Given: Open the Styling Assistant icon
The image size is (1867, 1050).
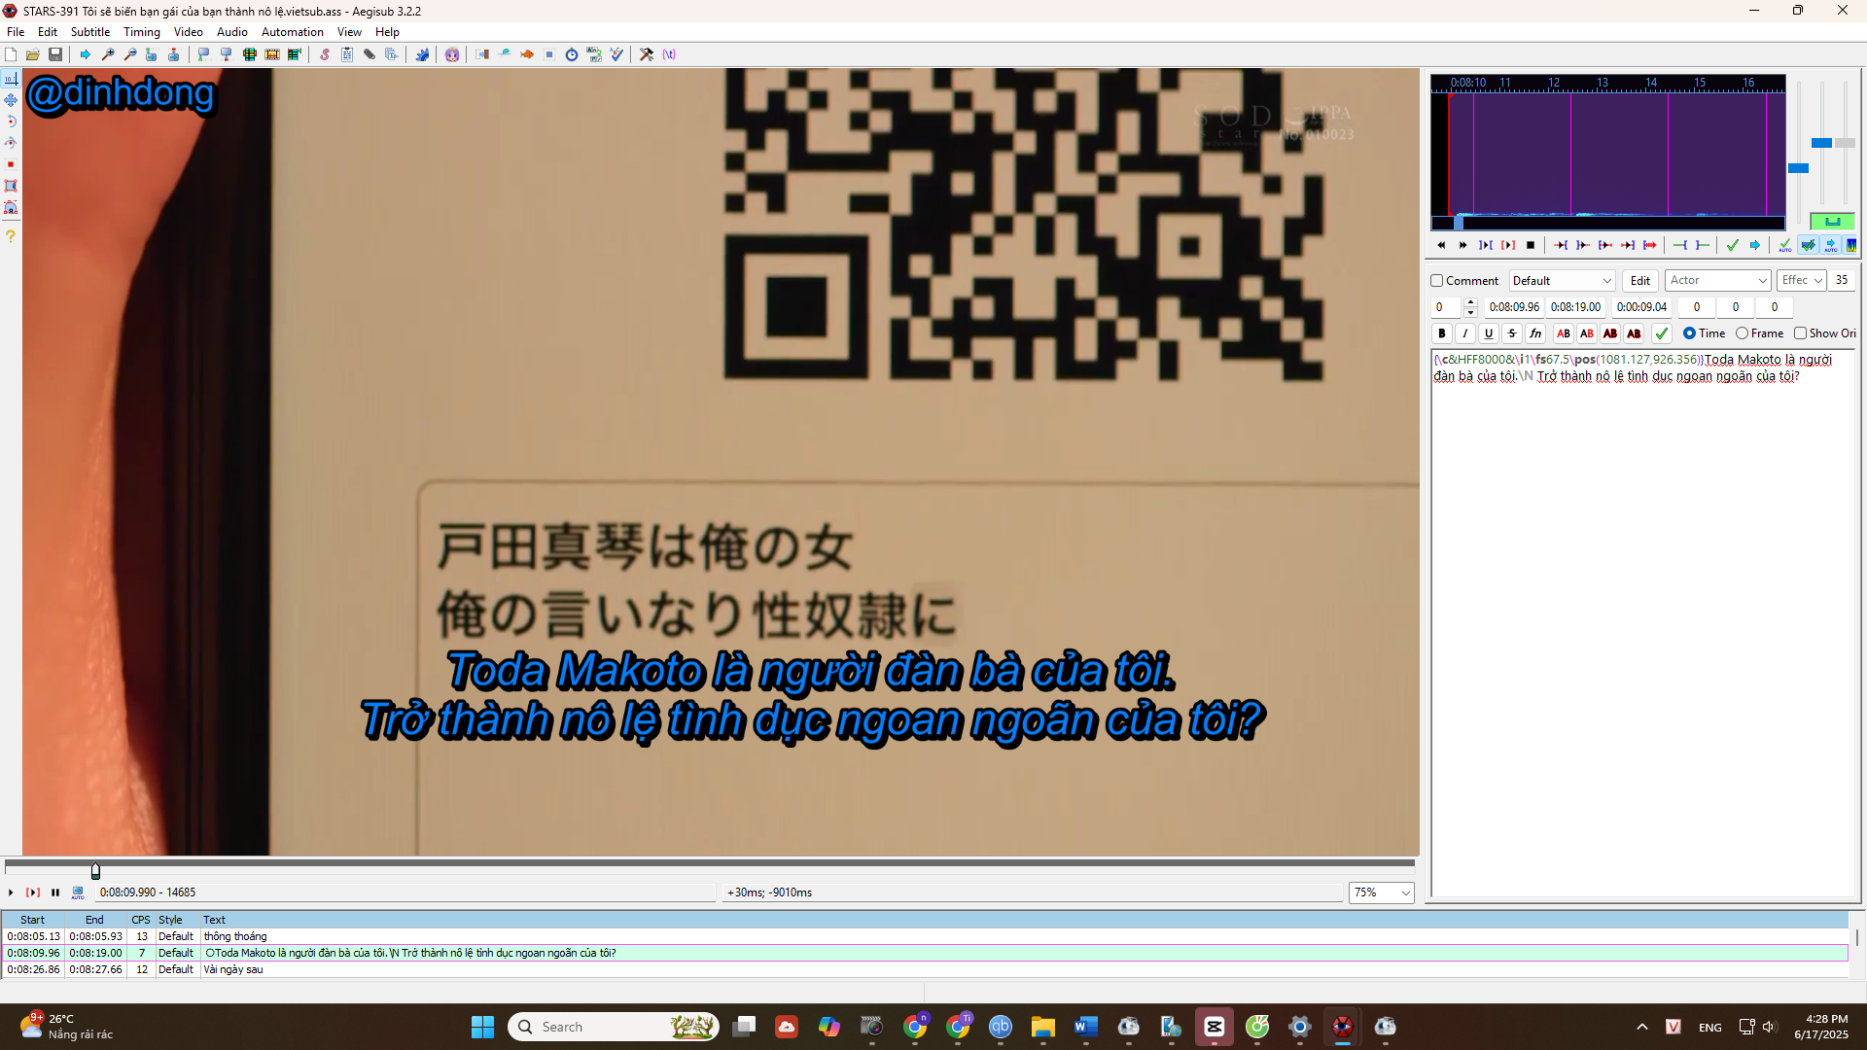Looking at the screenshot, I should (505, 54).
